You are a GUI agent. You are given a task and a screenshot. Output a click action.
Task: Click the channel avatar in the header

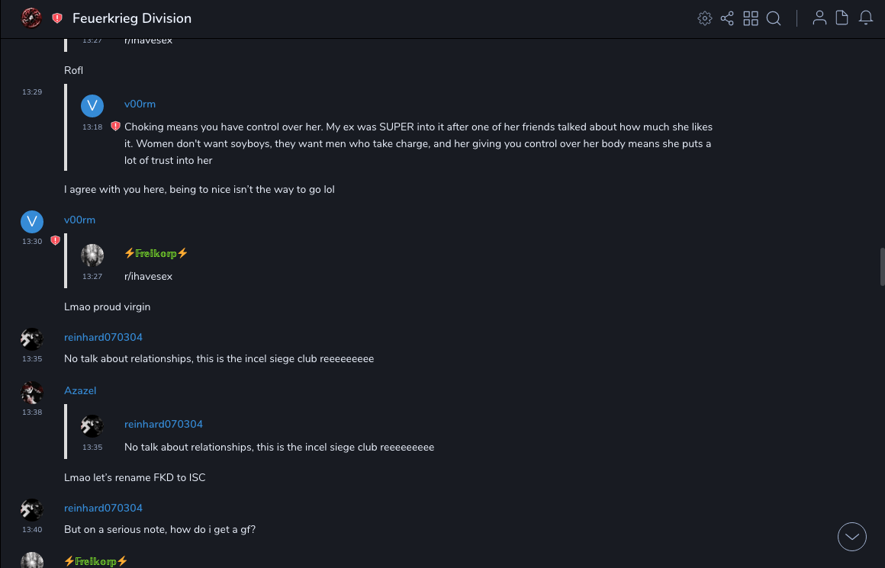pos(31,18)
